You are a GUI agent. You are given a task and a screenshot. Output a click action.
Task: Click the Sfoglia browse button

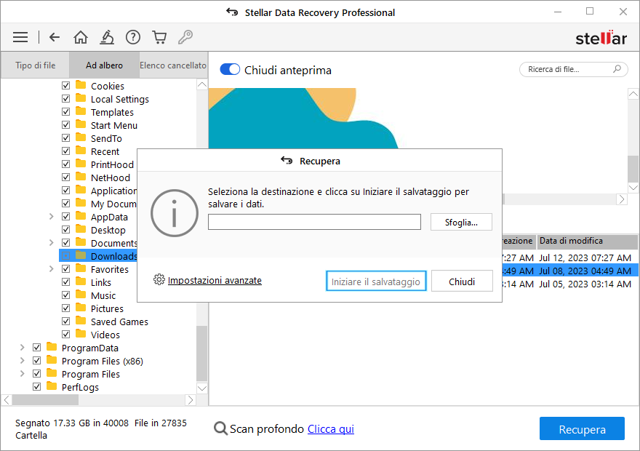(x=461, y=222)
